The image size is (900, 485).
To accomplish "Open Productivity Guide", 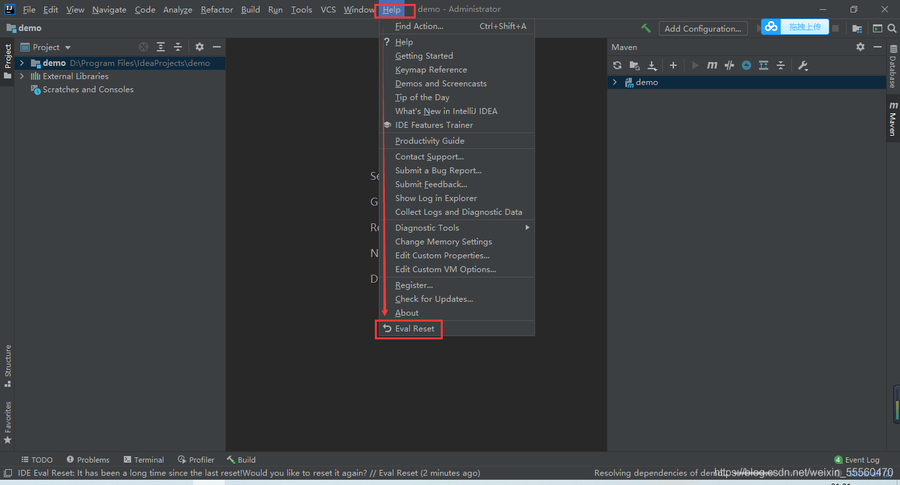I will pos(457,141).
